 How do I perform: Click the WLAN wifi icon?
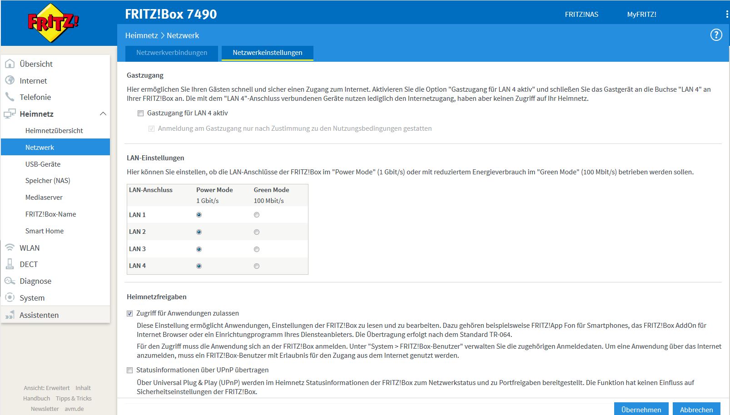pos(10,247)
